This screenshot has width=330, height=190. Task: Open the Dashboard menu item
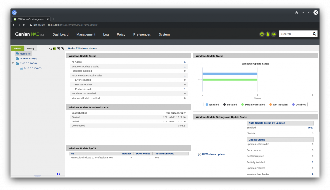point(61,34)
